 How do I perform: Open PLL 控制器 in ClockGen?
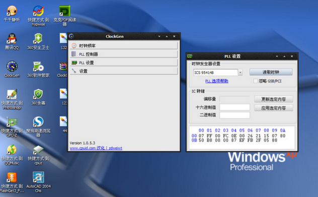124,54
